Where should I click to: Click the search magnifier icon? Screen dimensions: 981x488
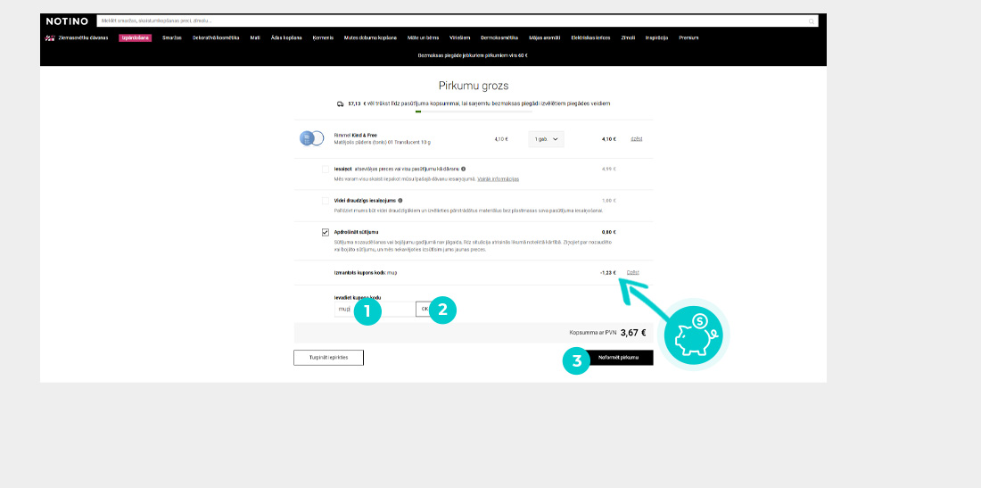click(812, 21)
